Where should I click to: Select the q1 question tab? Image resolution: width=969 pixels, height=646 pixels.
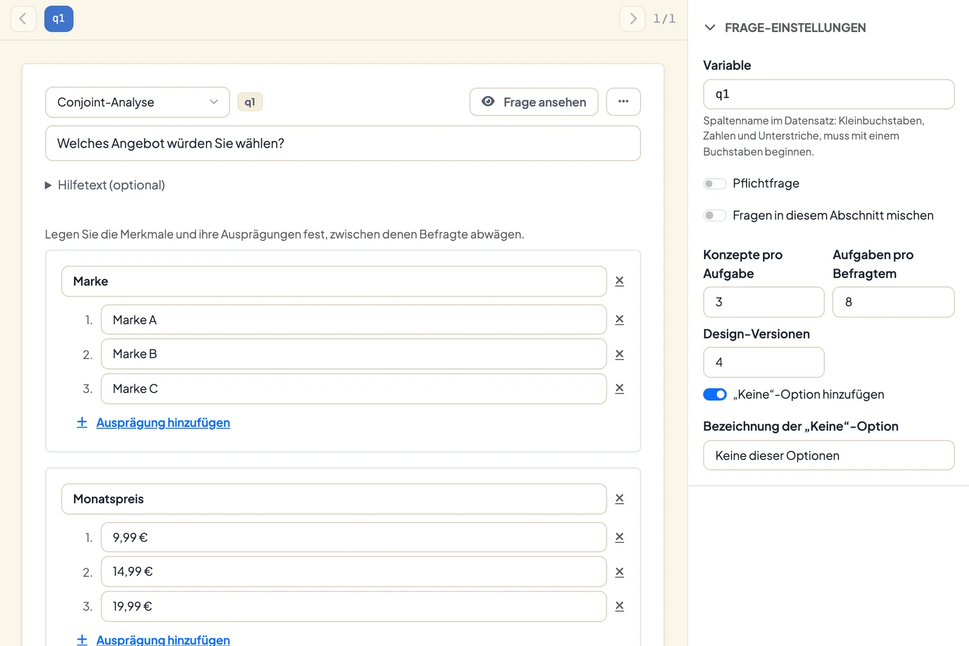[59, 19]
